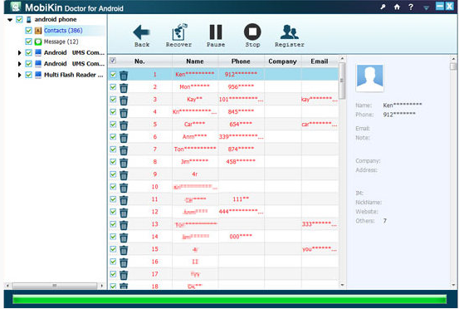Click phone 845***** in row 4

(241, 112)
